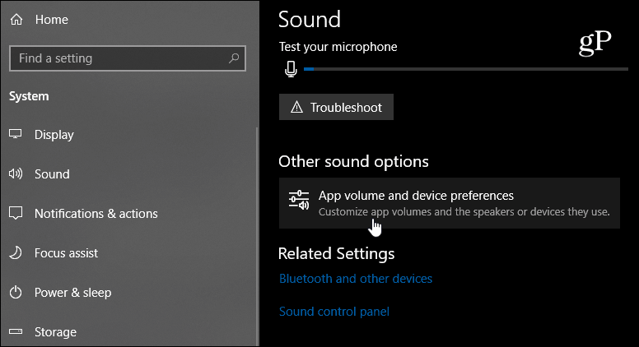Click the app volume mixer sliders icon
The height and width of the screenshot is (347, 639).
coord(299,200)
